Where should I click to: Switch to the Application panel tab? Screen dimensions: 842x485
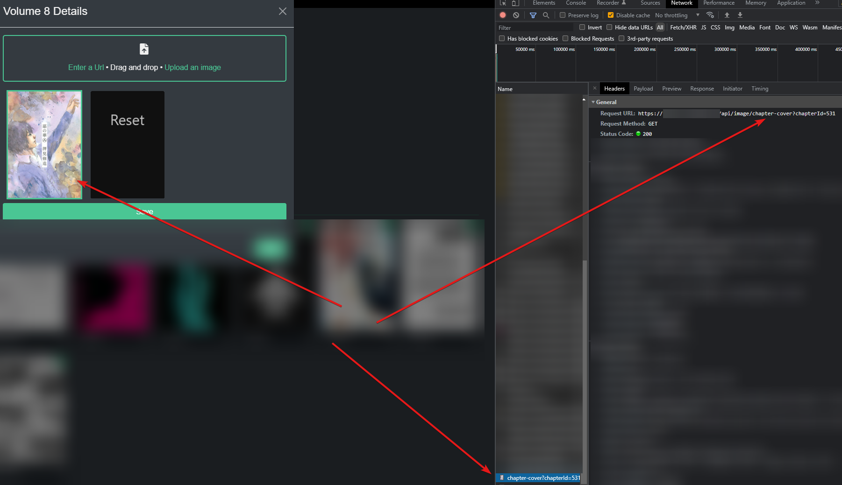(791, 3)
